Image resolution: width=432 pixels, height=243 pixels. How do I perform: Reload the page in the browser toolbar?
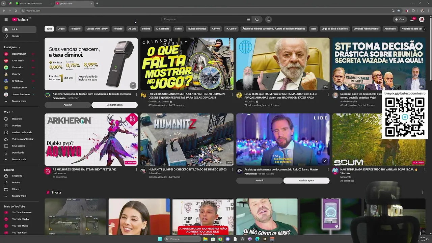click(16, 10)
